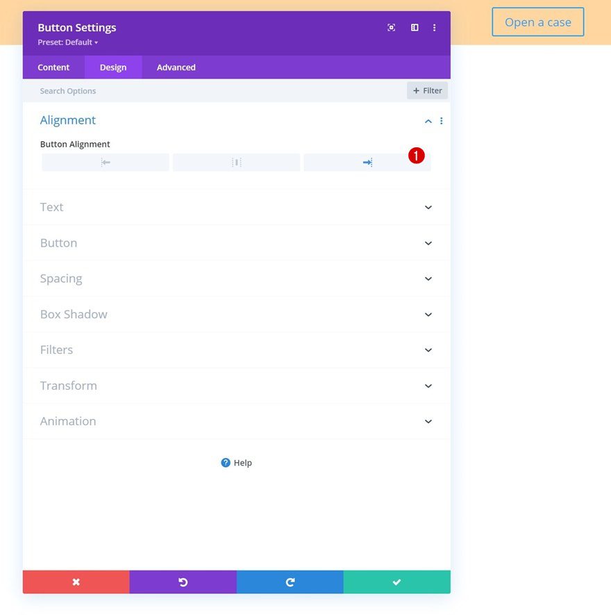Align button to the left

[x=106, y=163]
